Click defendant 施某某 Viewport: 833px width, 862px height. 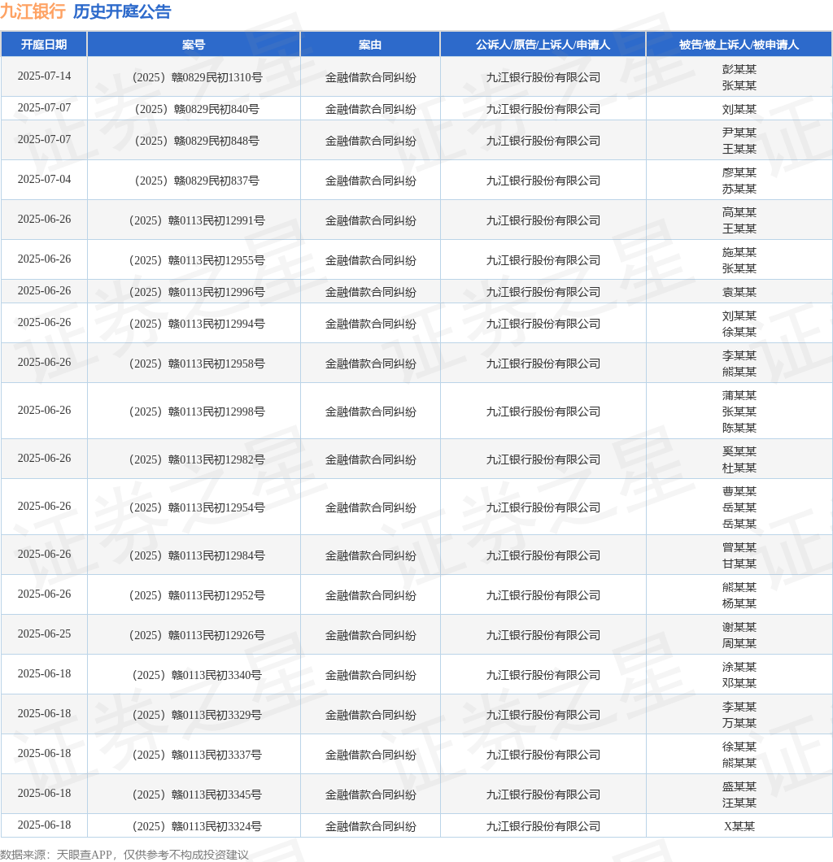(739, 252)
